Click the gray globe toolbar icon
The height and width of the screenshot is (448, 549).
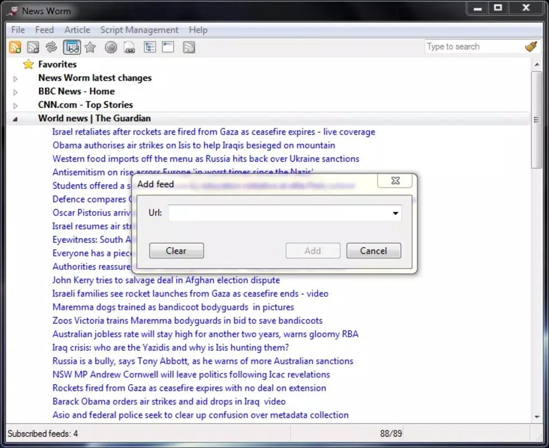(x=111, y=47)
